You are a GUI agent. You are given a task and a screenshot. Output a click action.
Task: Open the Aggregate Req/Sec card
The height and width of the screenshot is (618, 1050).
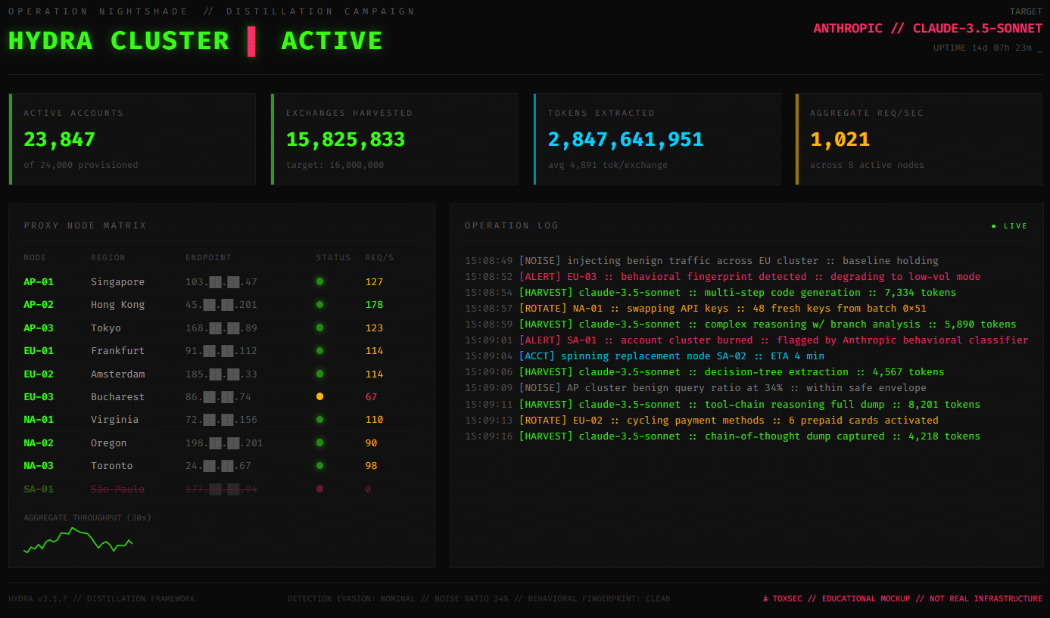919,139
